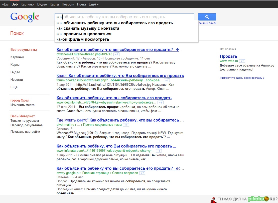The image size is (278, 203).
Task: Click +1 badge beside forum.bookap.info result
Action: click(x=167, y=80)
